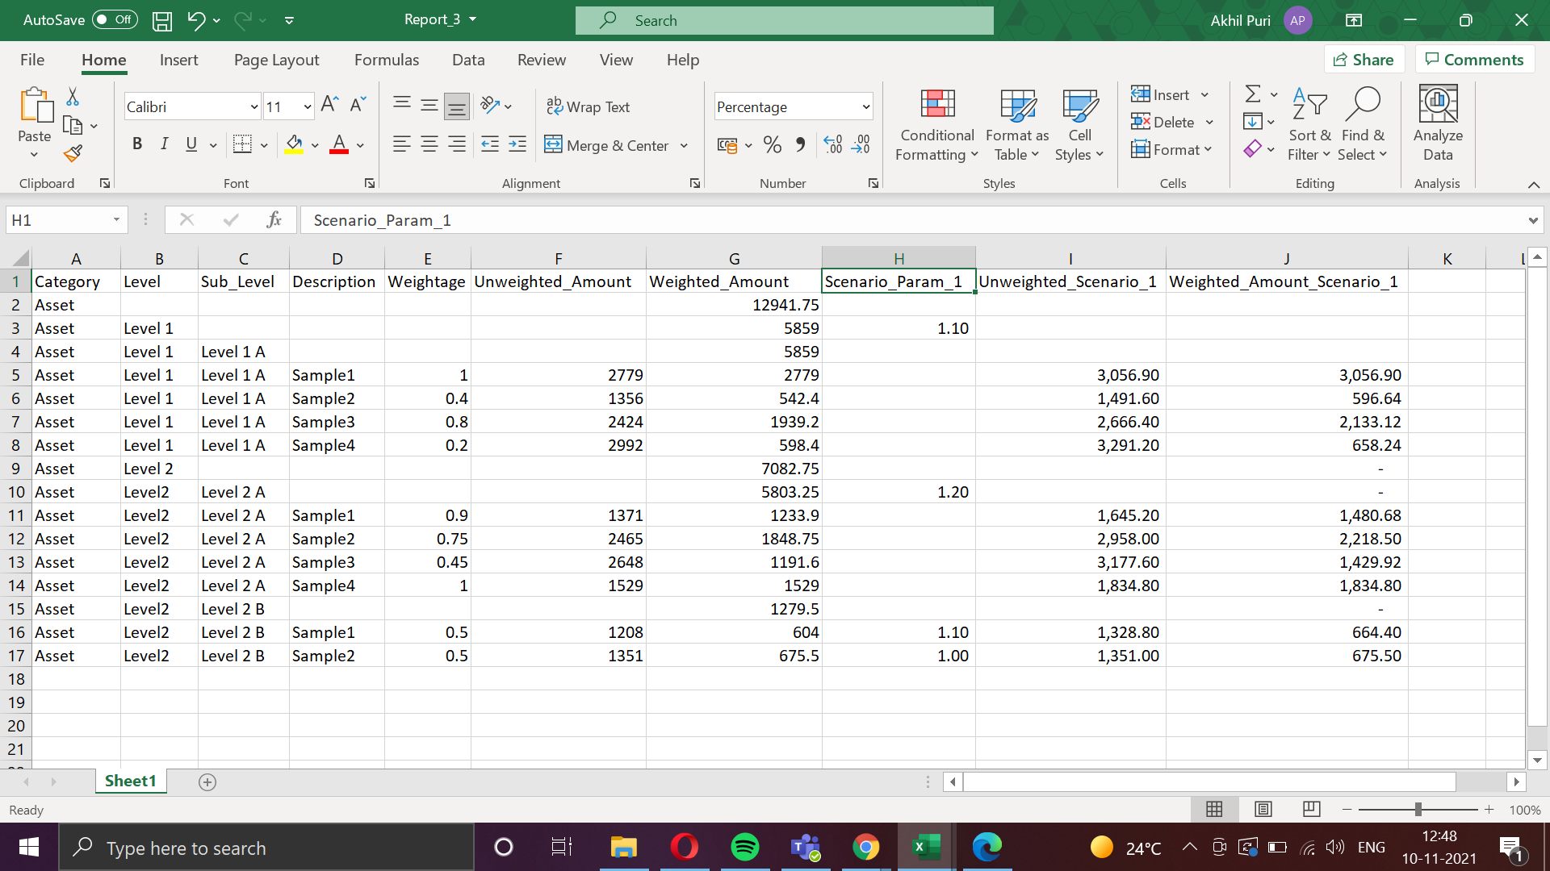This screenshot has height=871, width=1550.
Task: Toggle Bold formatting
Action: point(137,144)
